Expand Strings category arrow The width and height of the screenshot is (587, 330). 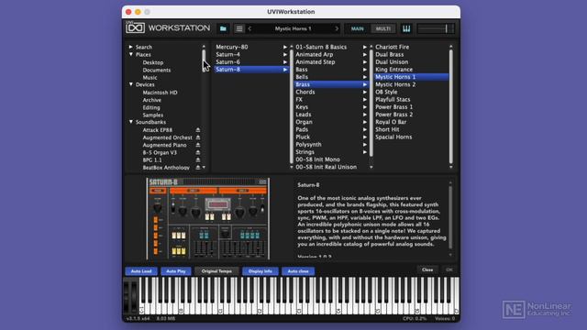click(x=365, y=152)
